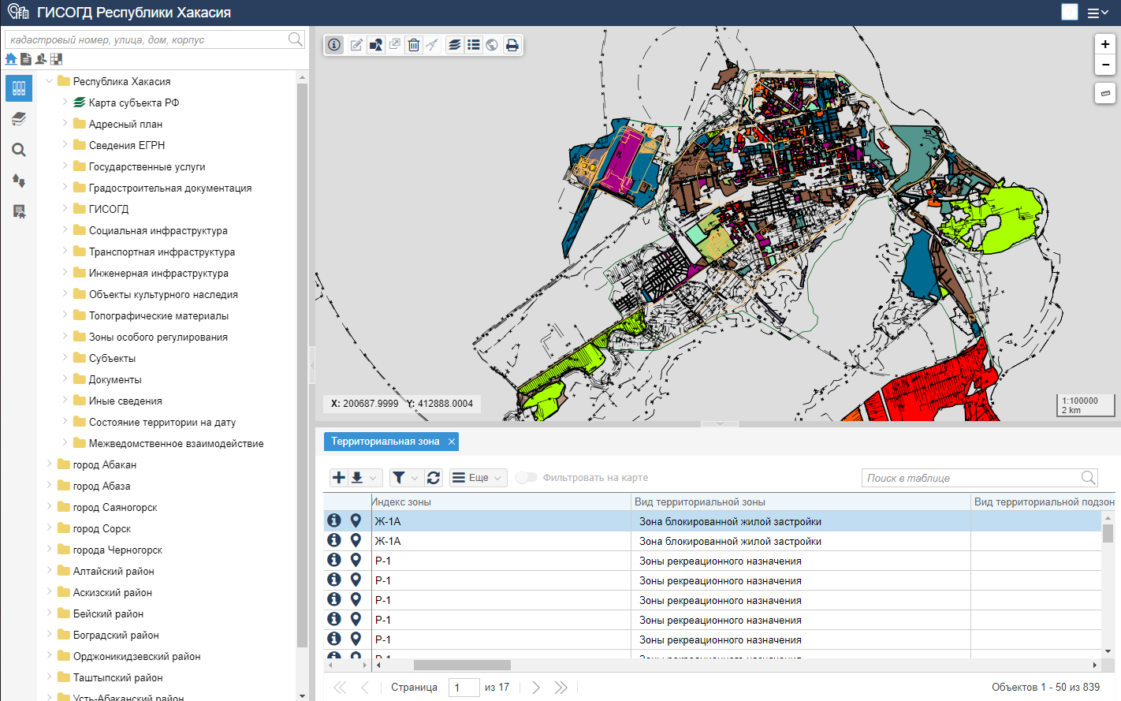Open the search magnifier in left sidebar

click(19, 150)
